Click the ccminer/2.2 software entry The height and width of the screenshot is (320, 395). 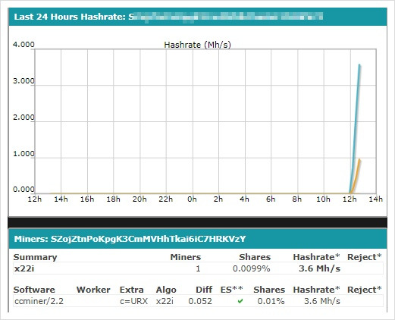(39, 301)
